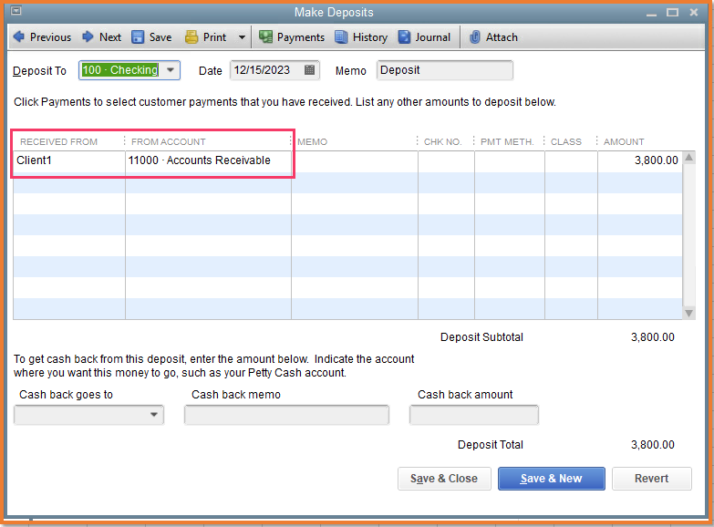Click the AMOUNT column header
The width and height of the screenshot is (714, 527).
[624, 141]
